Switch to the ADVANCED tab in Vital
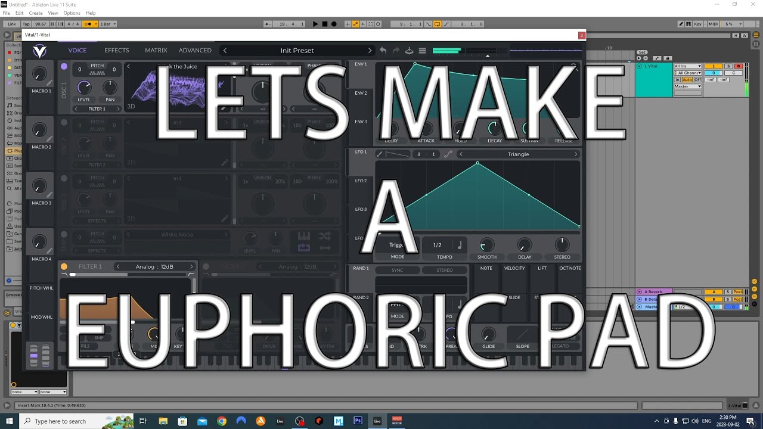This screenshot has height=429, width=763. pos(195,51)
